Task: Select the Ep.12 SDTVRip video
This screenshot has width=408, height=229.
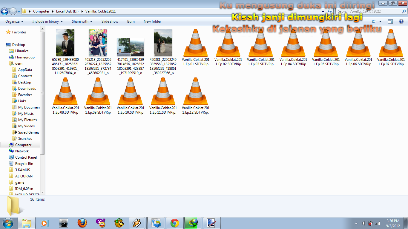Action: click(x=196, y=96)
